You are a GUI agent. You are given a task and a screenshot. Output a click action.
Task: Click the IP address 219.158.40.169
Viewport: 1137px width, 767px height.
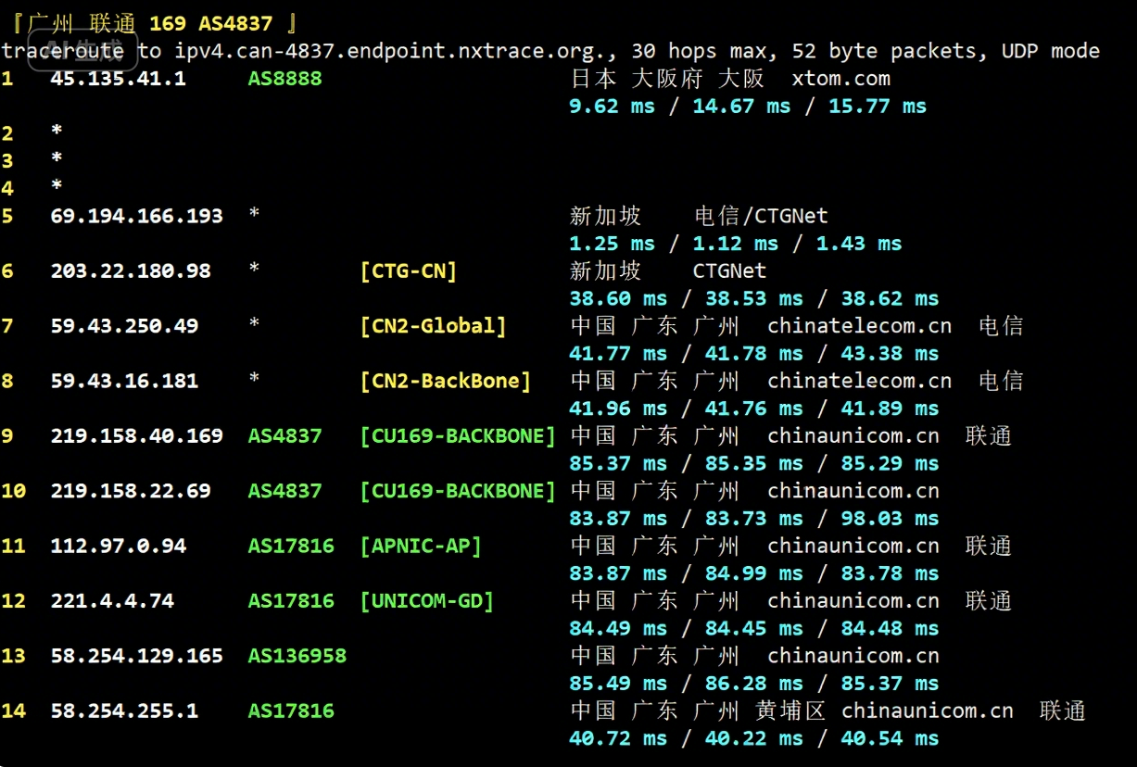pyautogui.click(x=137, y=435)
